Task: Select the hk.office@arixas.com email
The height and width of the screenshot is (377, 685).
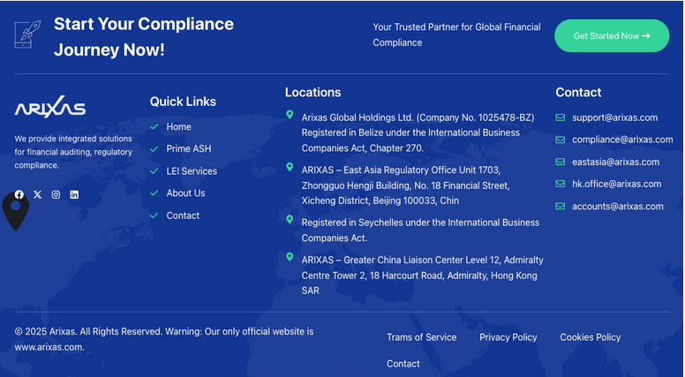Action: (x=616, y=184)
